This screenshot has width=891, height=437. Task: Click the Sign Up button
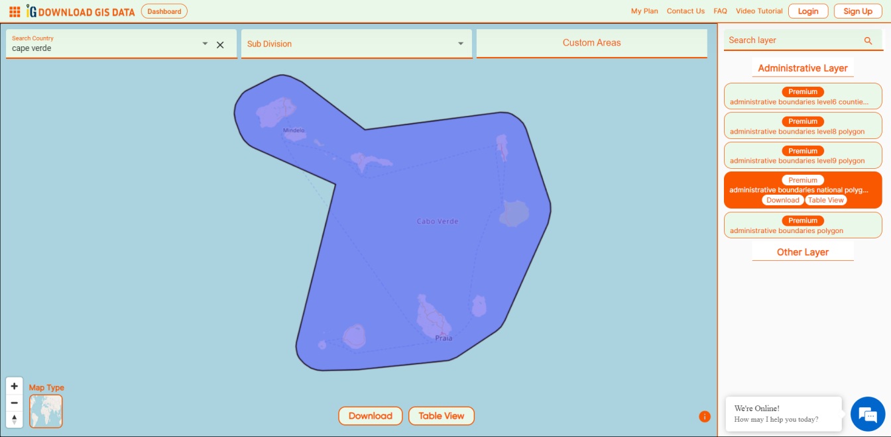point(858,11)
